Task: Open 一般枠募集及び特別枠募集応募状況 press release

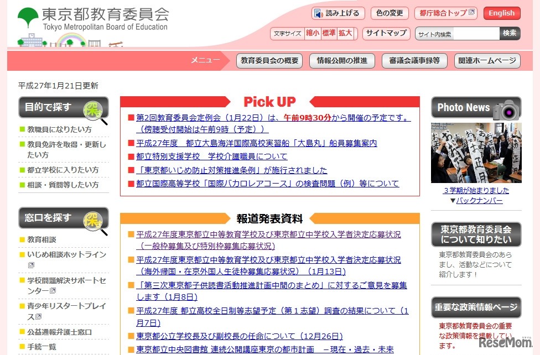Action: point(268,240)
